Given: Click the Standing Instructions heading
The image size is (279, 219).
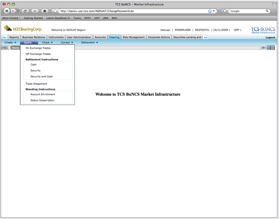Looking at the screenshot, I should (x=40, y=89).
